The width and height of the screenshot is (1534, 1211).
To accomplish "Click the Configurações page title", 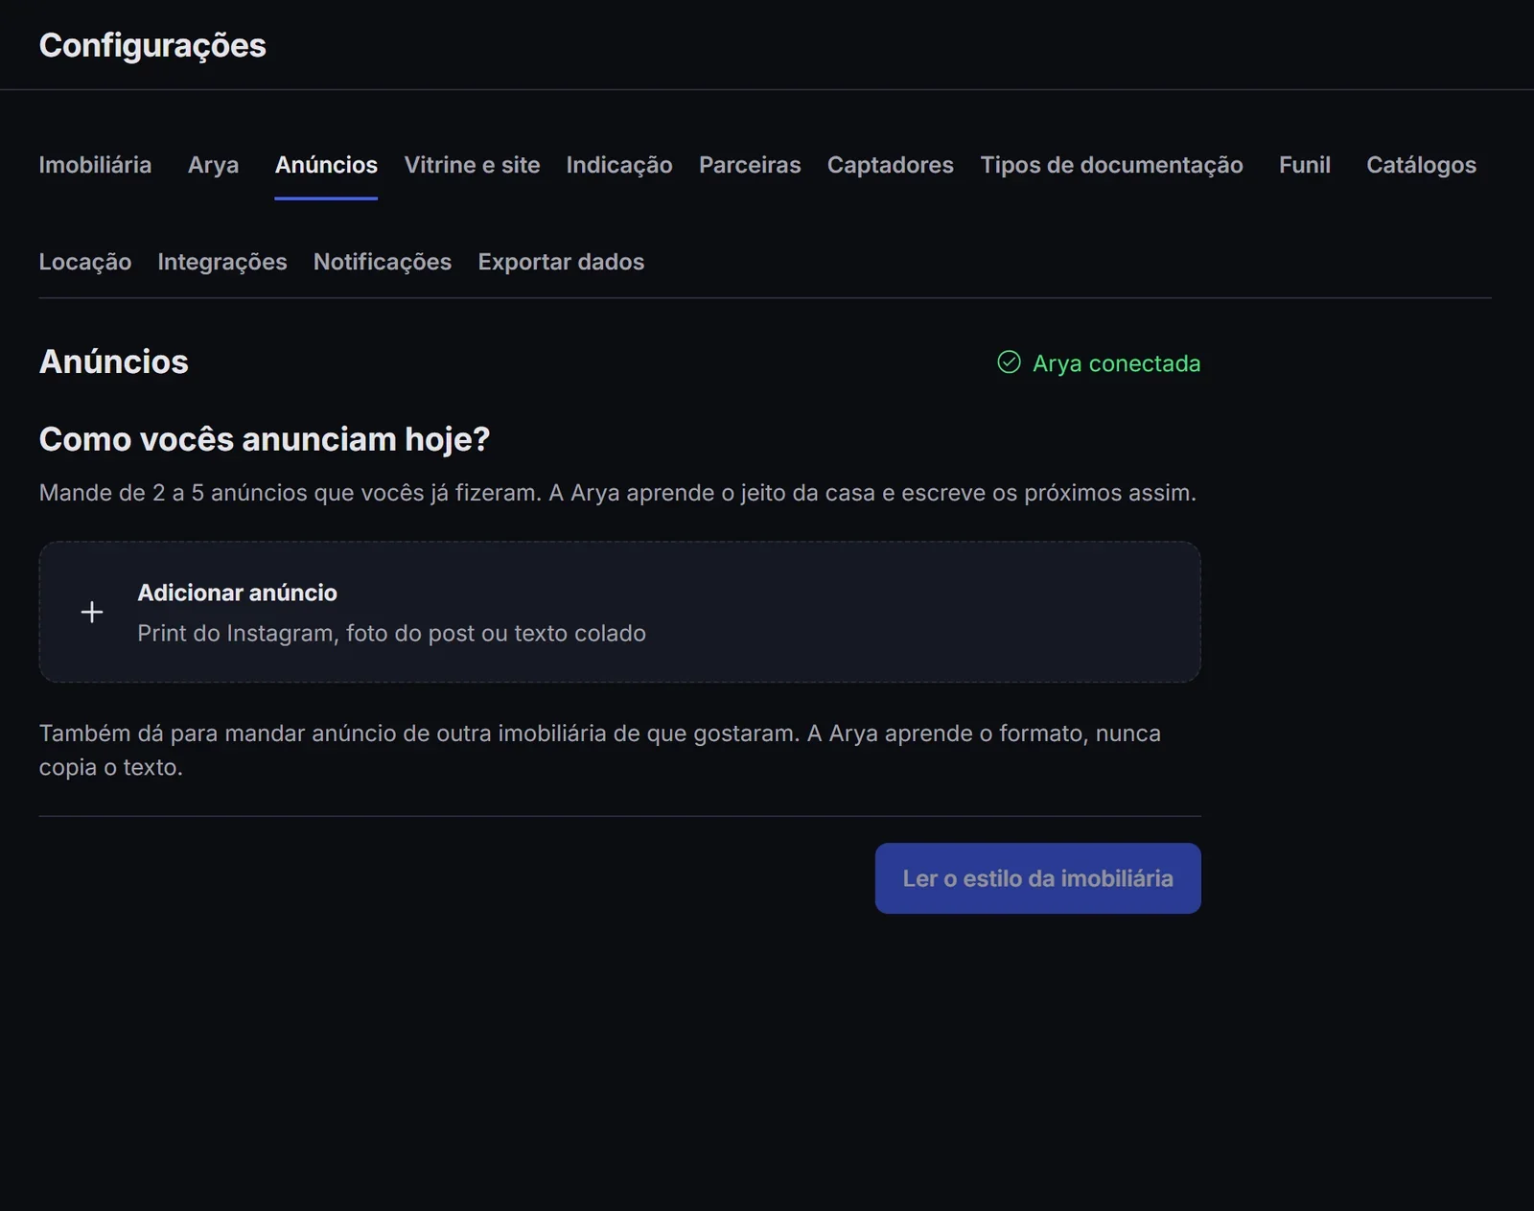I will point(152,46).
